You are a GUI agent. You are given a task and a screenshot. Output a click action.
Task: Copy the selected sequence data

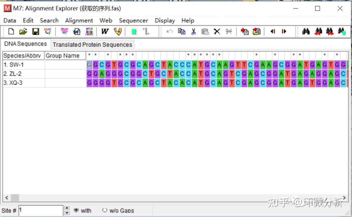182,31
